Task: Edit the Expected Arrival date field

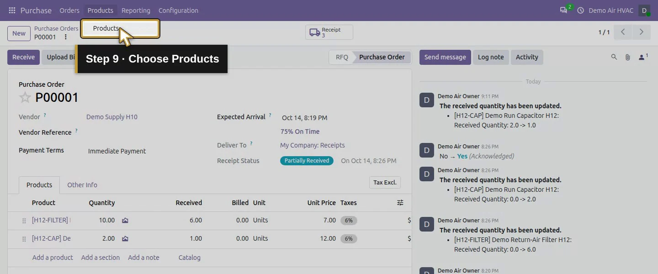Action: tap(304, 118)
